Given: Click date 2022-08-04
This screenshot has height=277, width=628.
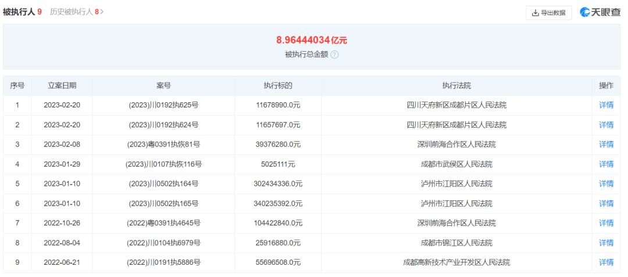Looking at the screenshot, I should (x=62, y=243).
